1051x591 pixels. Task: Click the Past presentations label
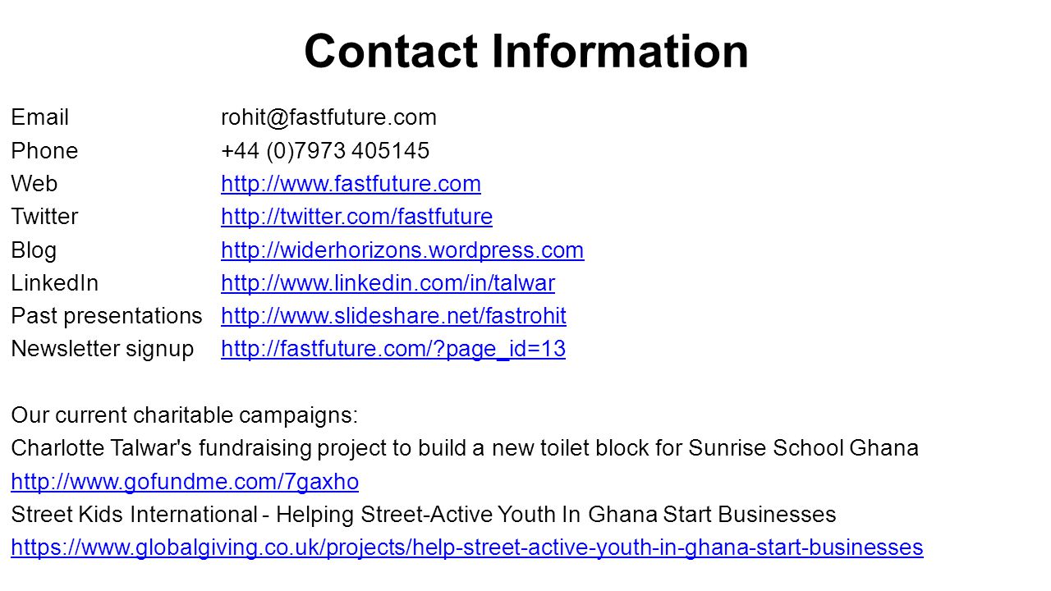point(107,316)
